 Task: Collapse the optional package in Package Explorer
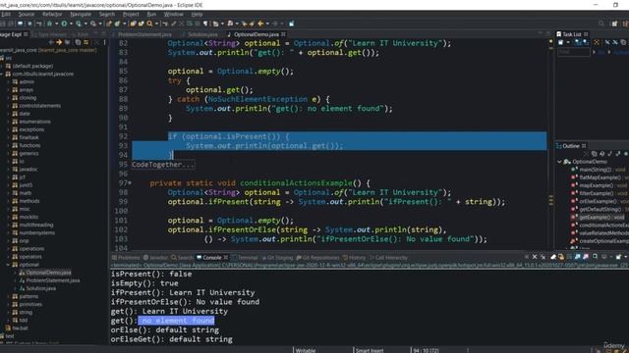click(x=8, y=265)
